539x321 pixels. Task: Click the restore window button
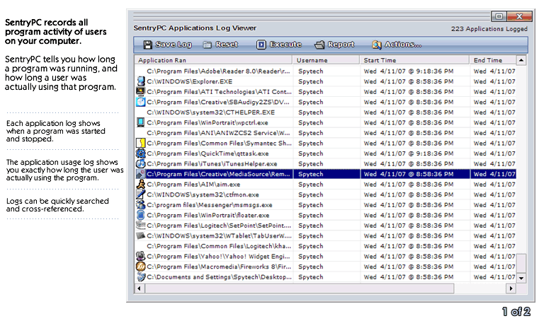[x=499, y=16]
